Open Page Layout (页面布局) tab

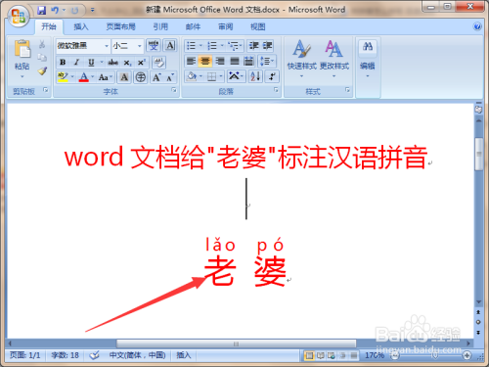tap(120, 26)
